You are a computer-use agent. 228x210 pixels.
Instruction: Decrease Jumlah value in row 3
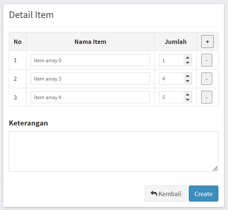(x=188, y=100)
